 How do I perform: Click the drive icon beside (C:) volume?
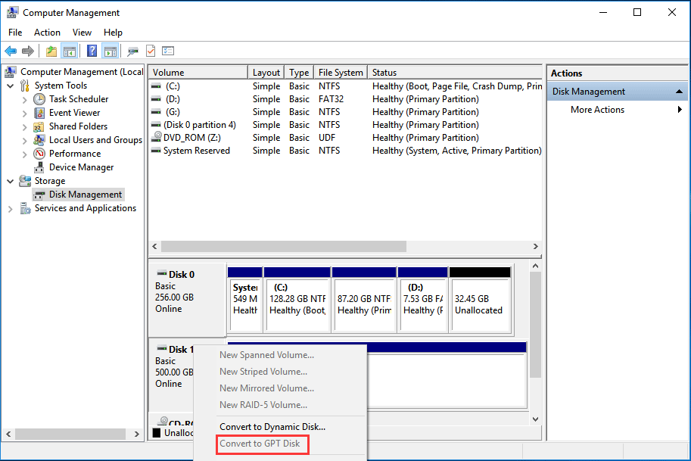156,86
